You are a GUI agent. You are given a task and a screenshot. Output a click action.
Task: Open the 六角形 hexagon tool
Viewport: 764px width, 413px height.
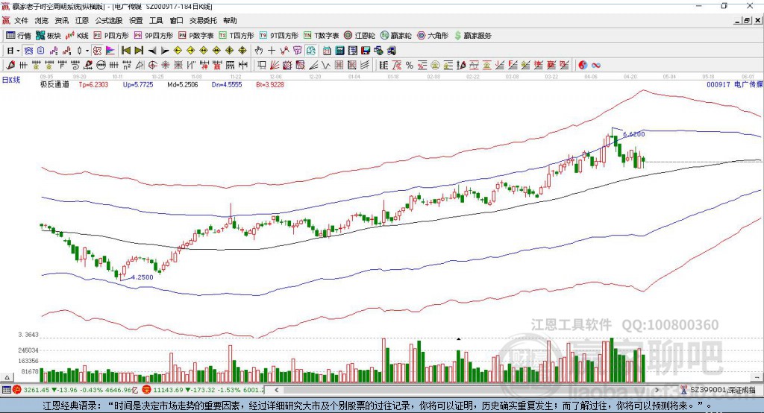(433, 36)
